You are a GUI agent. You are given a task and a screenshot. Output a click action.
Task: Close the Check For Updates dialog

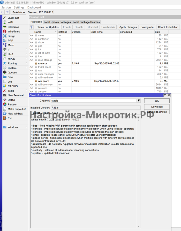coord(169,95)
